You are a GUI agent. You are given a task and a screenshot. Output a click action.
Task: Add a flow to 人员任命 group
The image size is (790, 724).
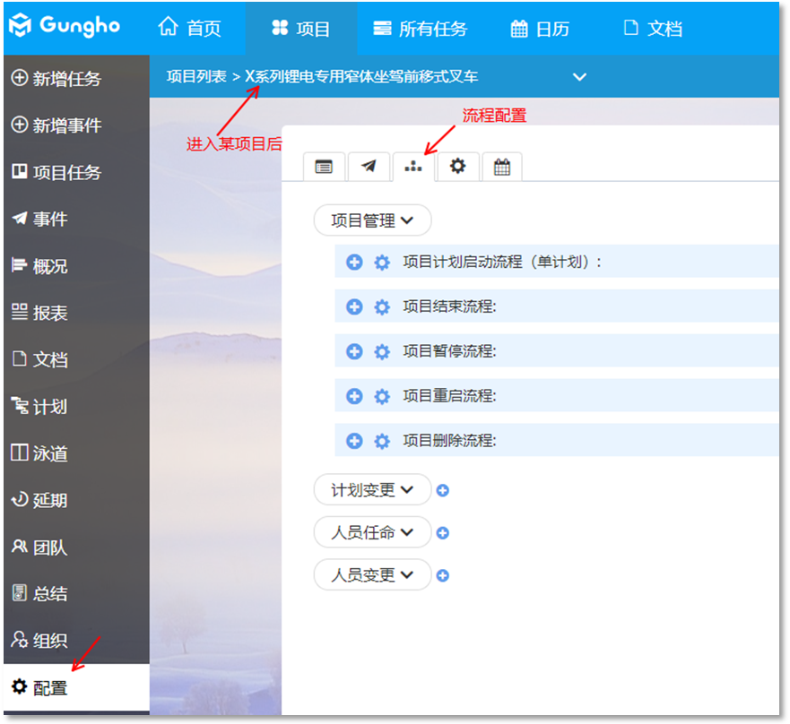[442, 533]
